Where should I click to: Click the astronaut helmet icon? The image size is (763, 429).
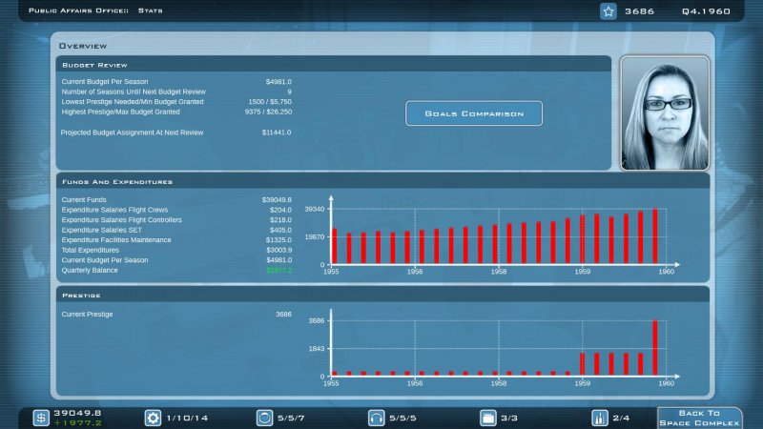[264, 418]
